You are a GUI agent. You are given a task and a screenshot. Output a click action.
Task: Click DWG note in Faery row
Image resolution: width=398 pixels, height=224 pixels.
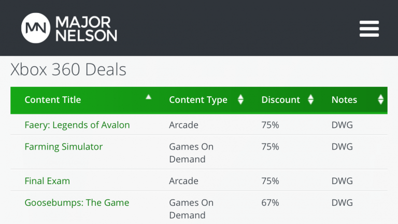click(x=342, y=125)
